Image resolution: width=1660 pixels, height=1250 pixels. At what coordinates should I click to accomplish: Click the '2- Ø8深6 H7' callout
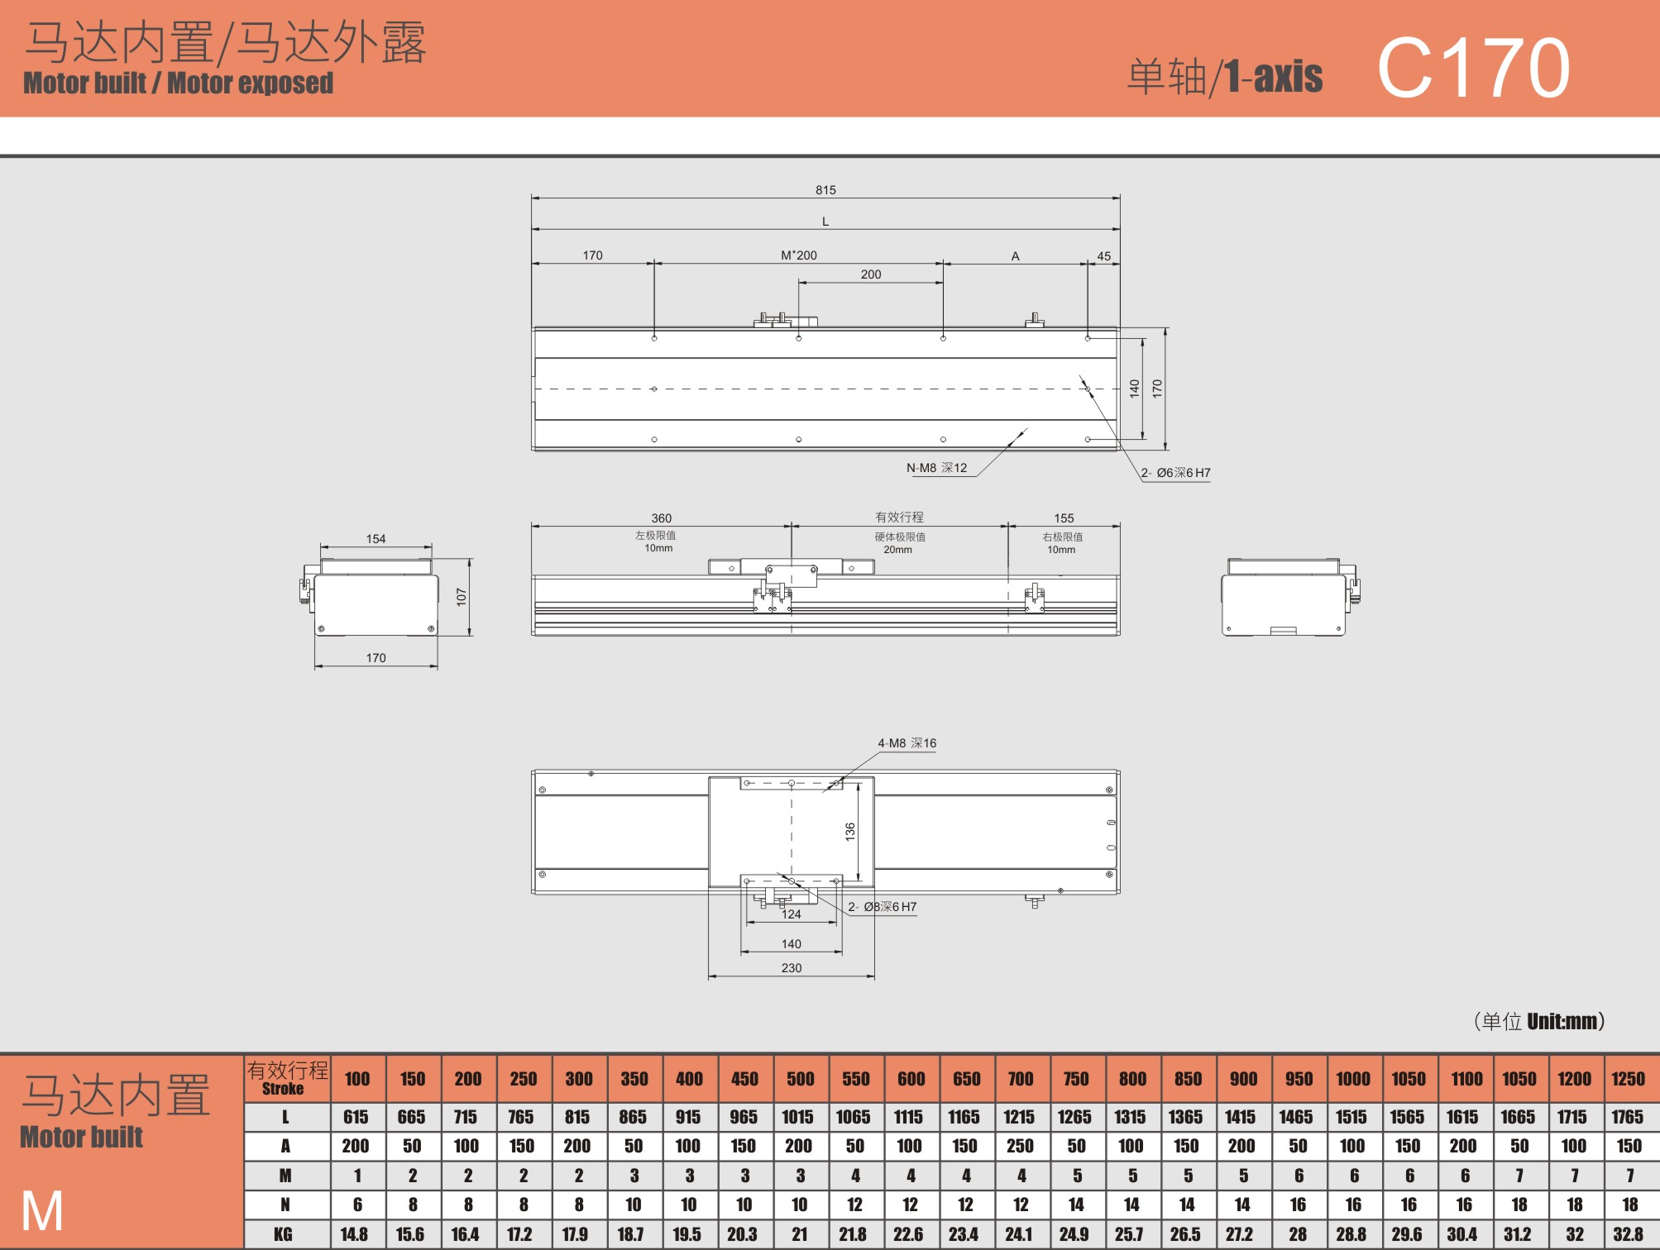[882, 907]
